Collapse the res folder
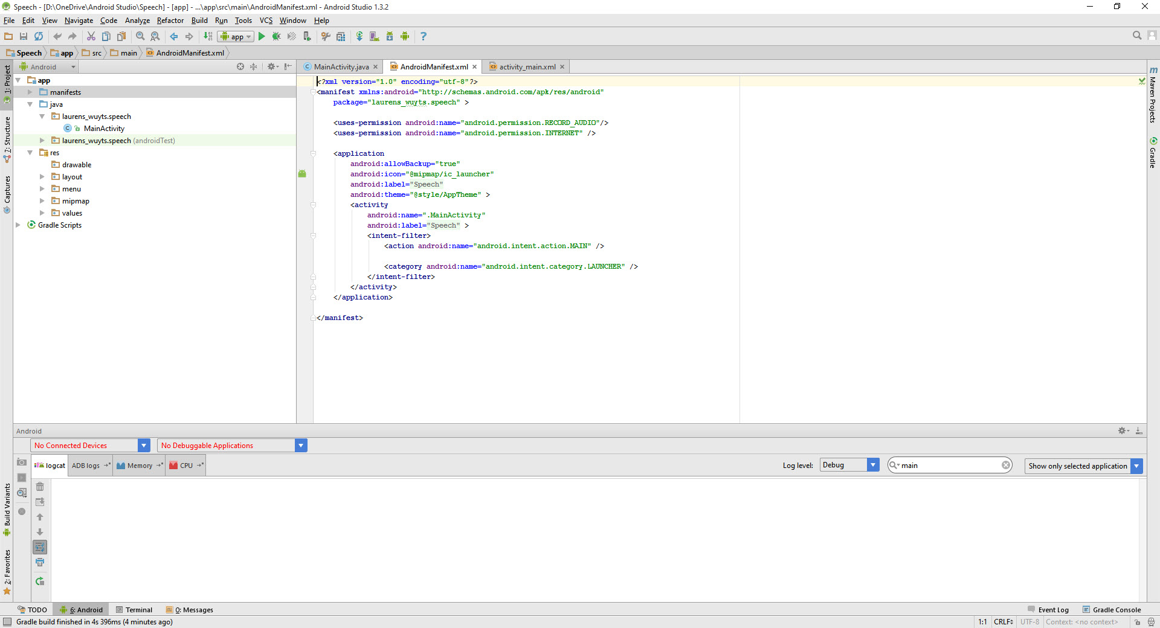The width and height of the screenshot is (1160, 628). point(30,152)
